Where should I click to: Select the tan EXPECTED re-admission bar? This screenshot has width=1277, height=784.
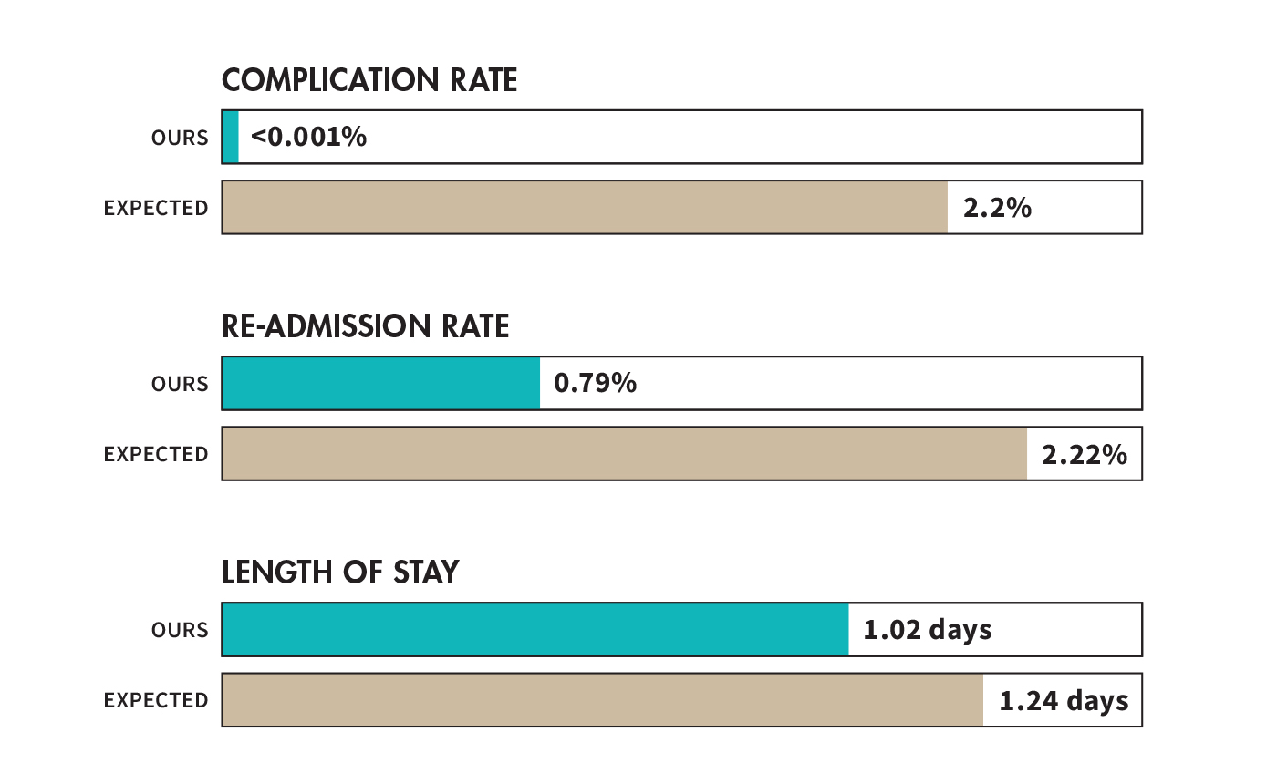click(x=625, y=454)
